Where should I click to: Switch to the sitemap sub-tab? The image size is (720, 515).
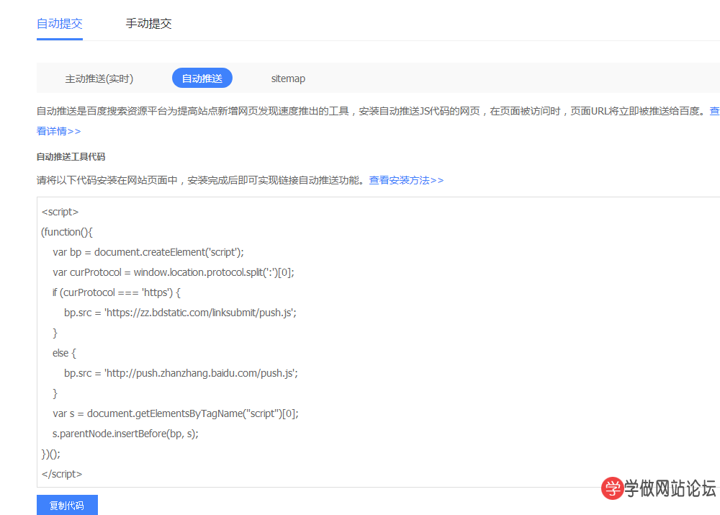[288, 79]
